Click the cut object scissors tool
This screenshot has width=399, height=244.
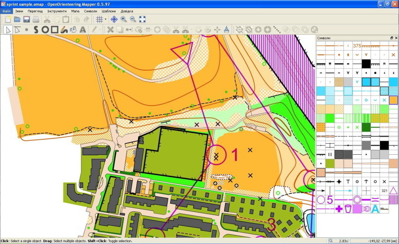pyautogui.click(x=176, y=30)
